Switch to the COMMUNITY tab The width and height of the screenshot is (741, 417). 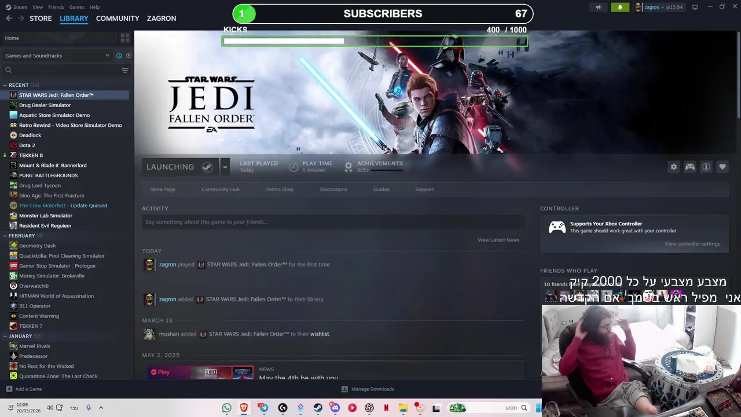(118, 18)
